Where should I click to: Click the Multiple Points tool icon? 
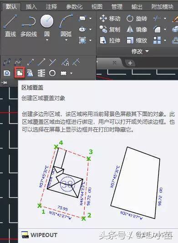tap(52, 62)
